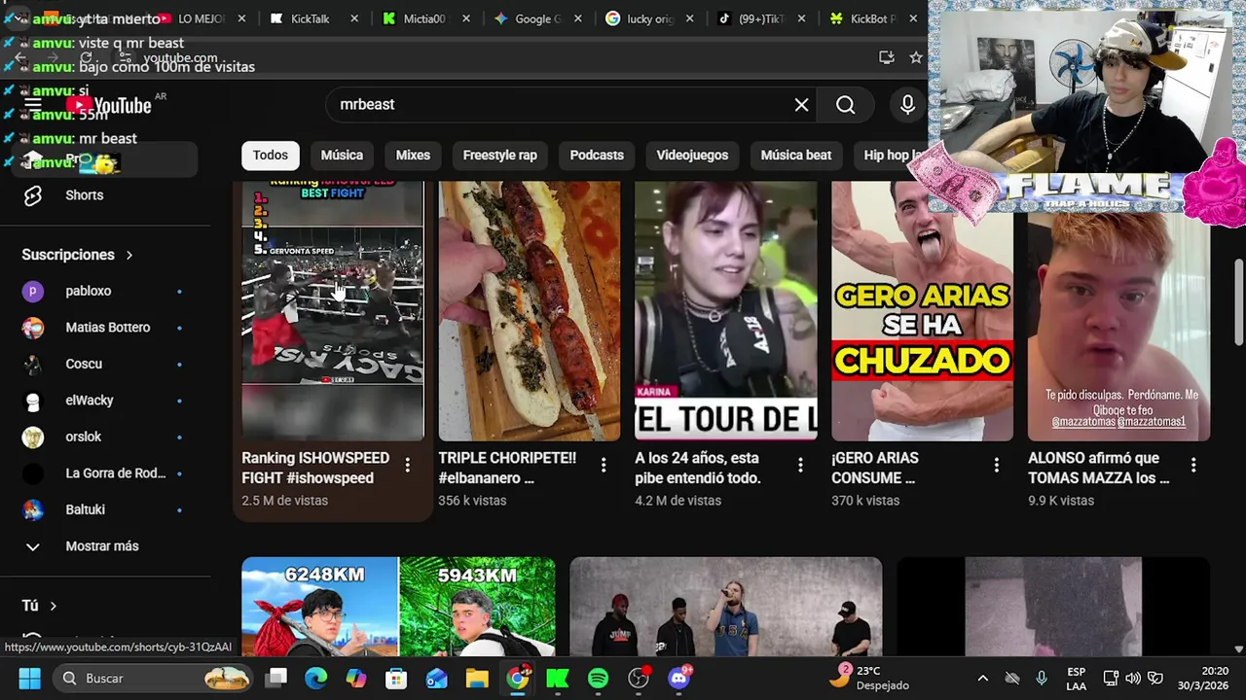The width and height of the screenshot is (1246, 700).
Task: Open Baltuki channel avatar
Action: click(33, 509)
